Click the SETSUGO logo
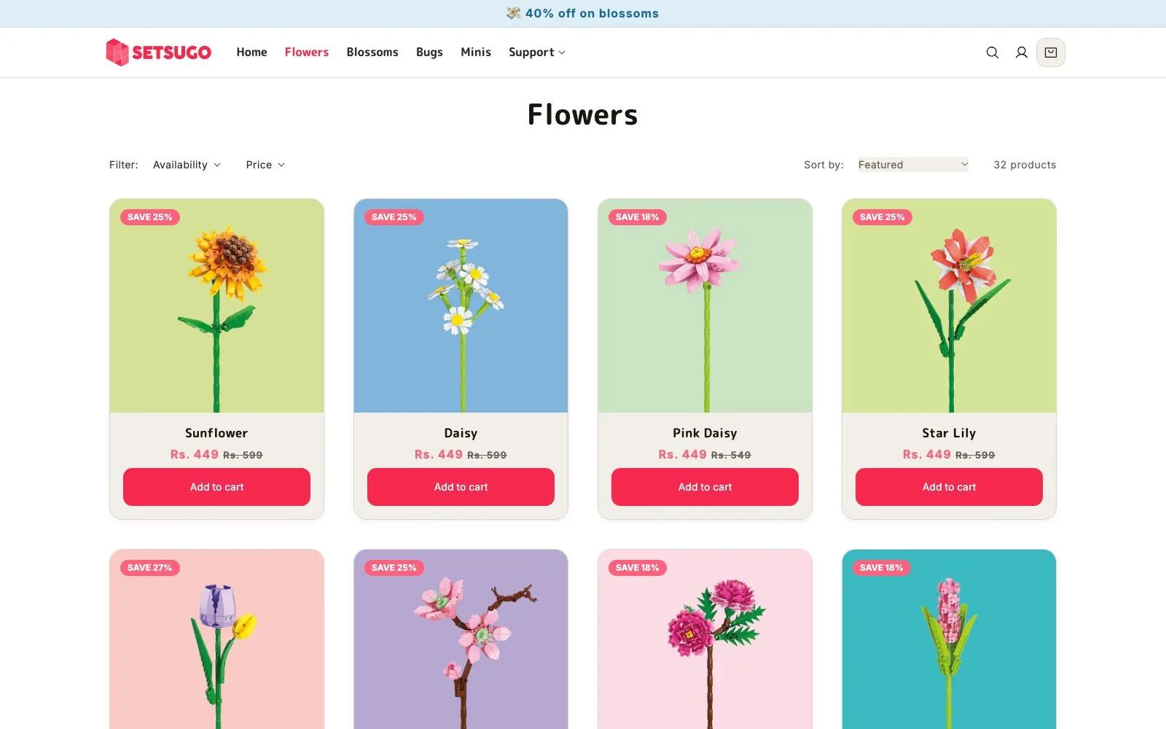 tap(159, 52)
